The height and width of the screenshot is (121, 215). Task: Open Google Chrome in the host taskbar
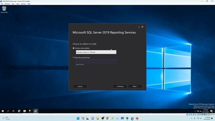click(x=107, y=118)
